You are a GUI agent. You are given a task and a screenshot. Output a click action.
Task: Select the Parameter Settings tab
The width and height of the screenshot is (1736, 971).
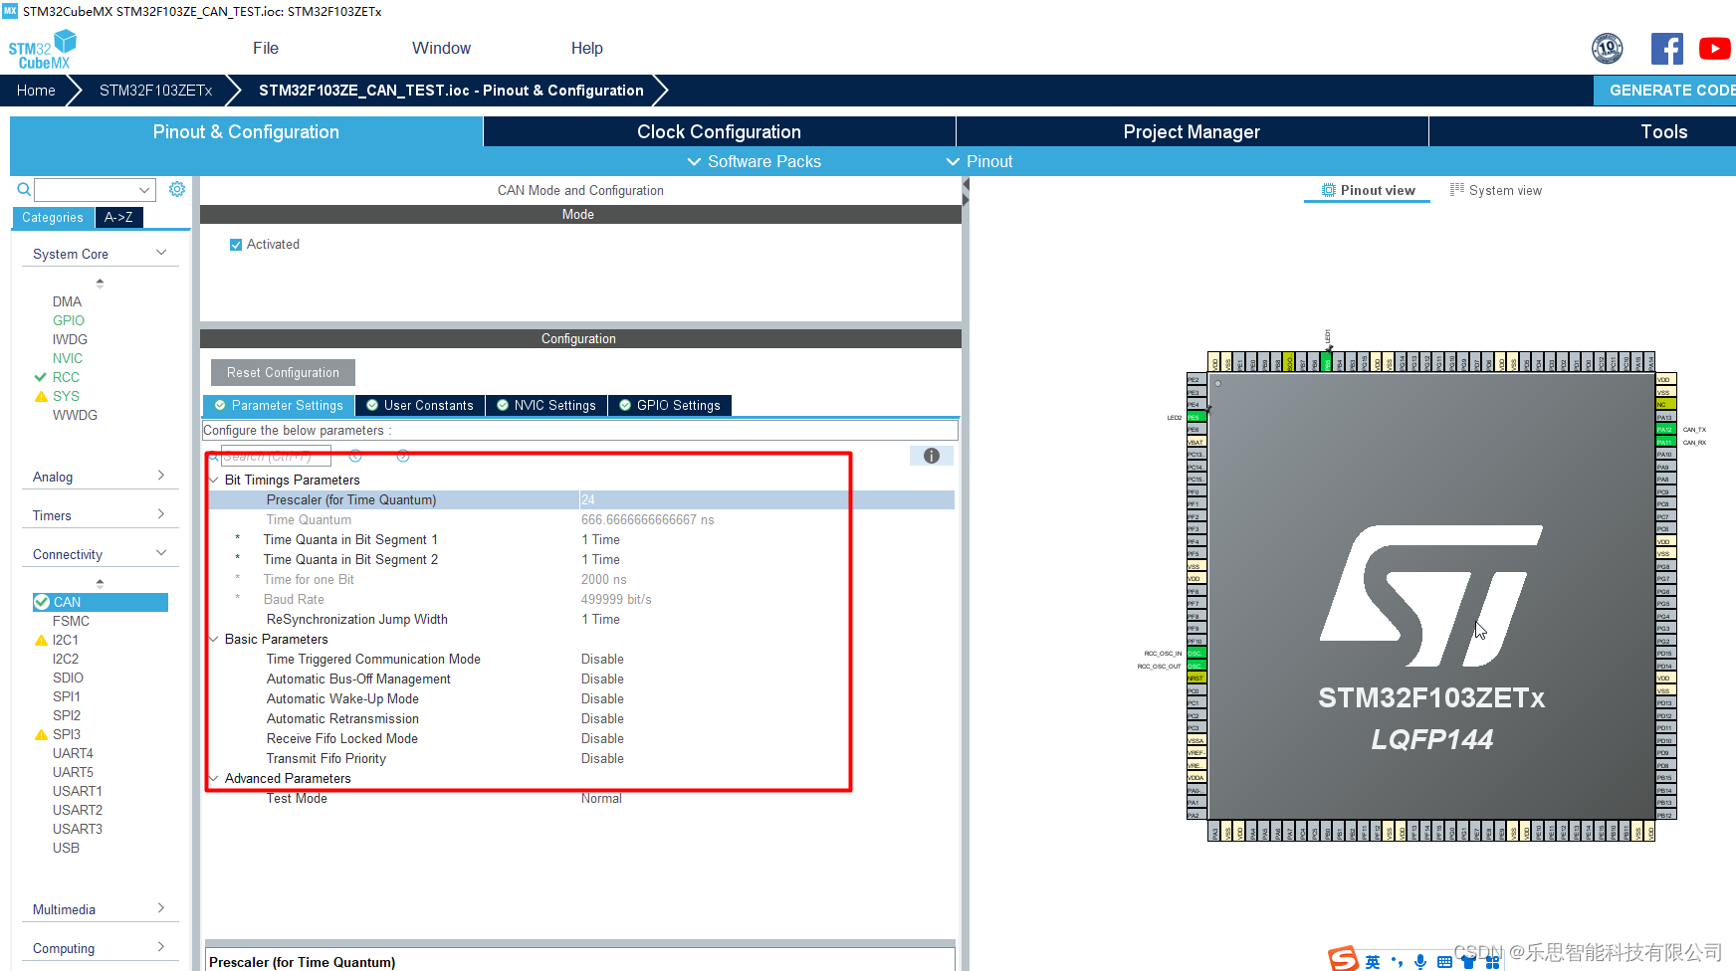coord(279,405)
